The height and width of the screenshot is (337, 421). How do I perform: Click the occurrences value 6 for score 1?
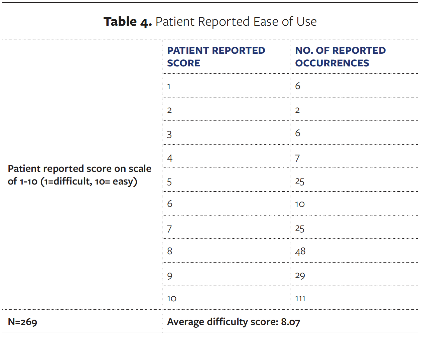[x=298, y=86]
